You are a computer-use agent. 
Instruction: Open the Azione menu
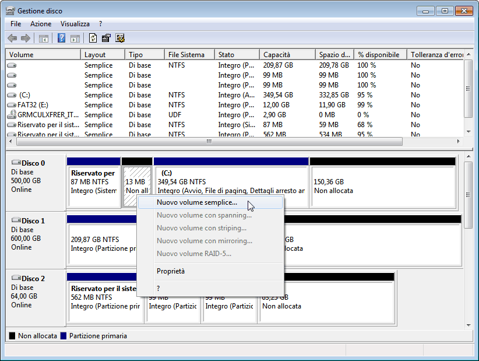41,24
